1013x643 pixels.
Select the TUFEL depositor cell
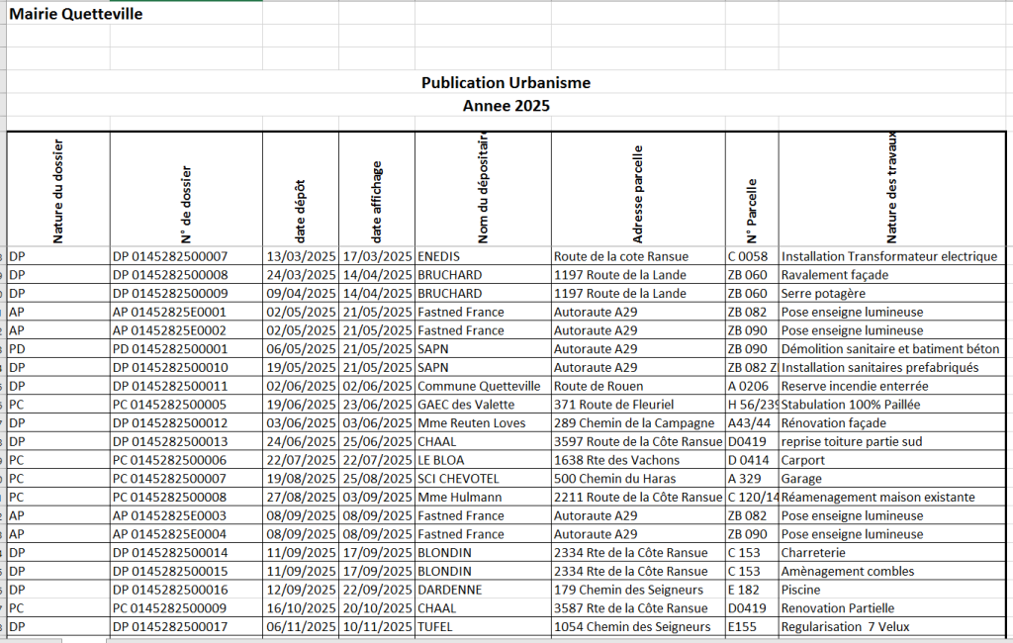(435, 627)
